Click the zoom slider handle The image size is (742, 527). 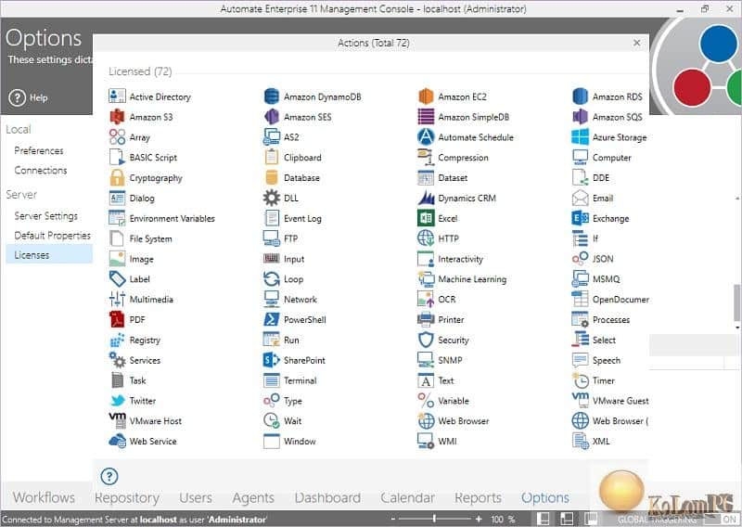click(x=434, y=519)
